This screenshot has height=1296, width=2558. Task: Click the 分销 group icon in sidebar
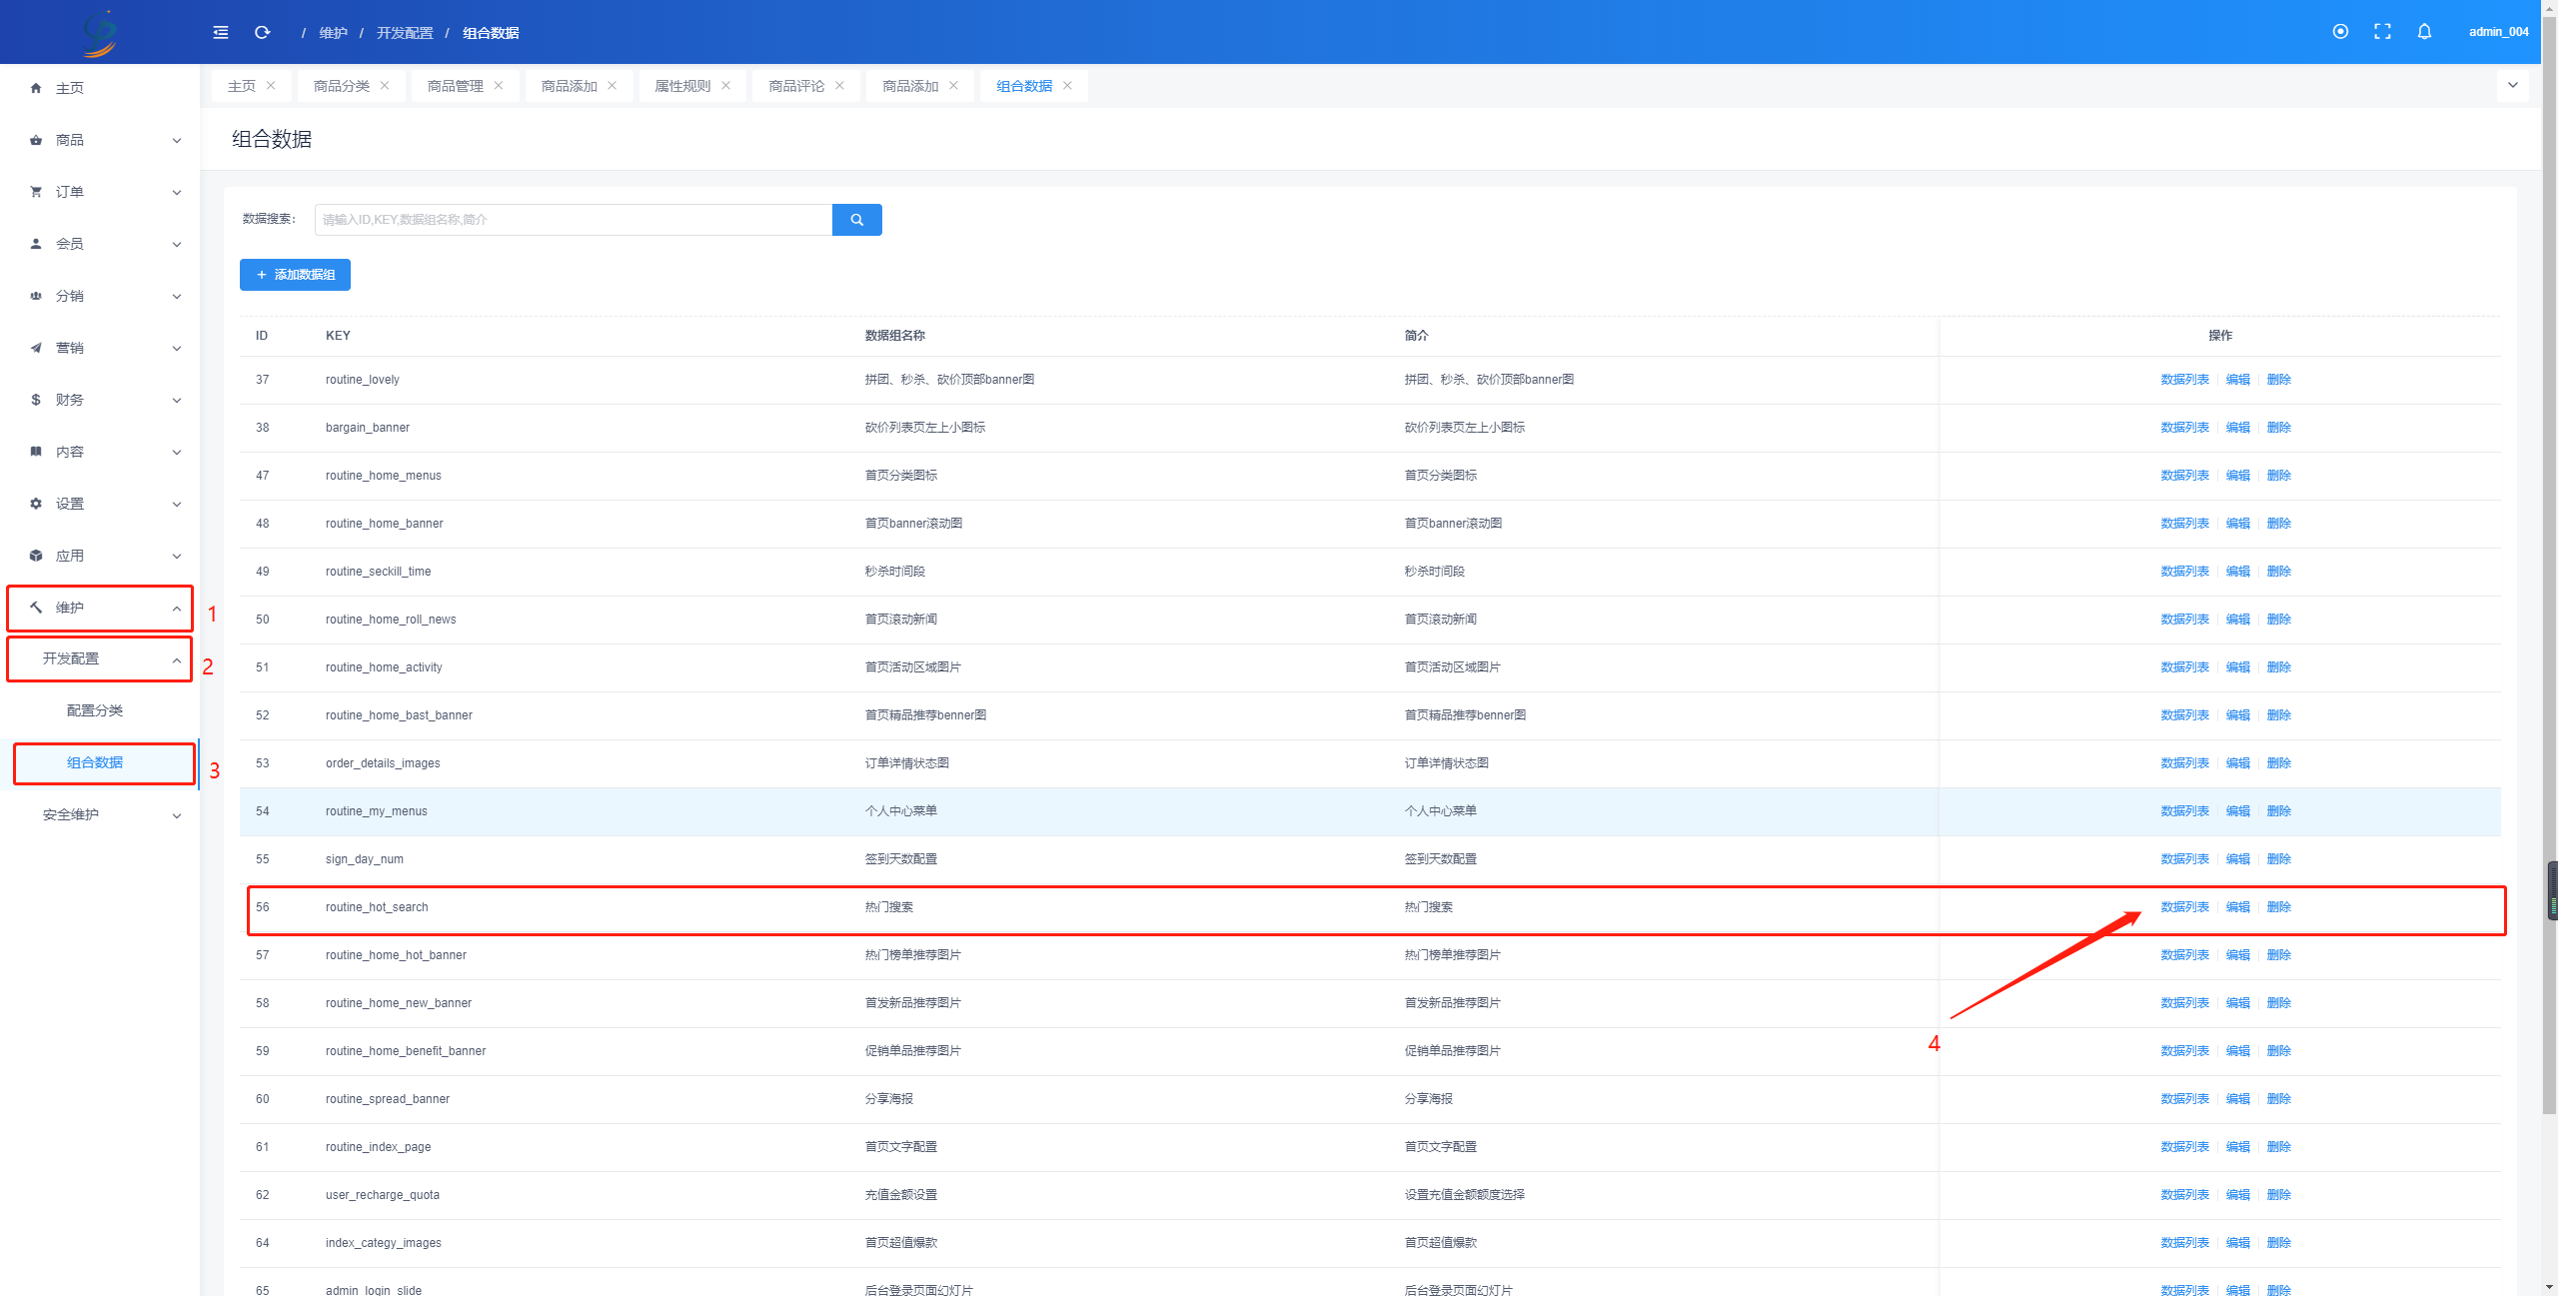coord(36,296)
